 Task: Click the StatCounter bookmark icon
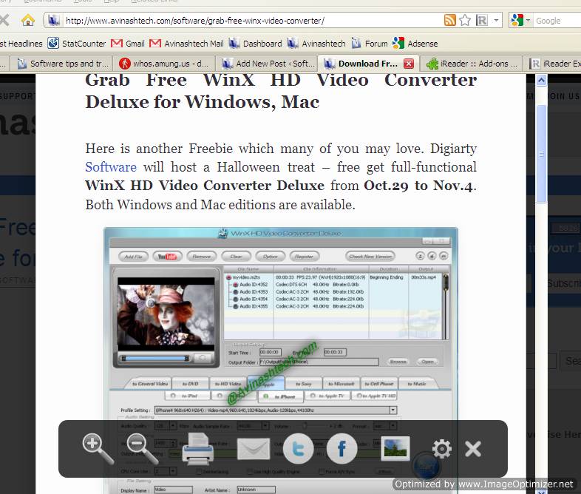53,43
